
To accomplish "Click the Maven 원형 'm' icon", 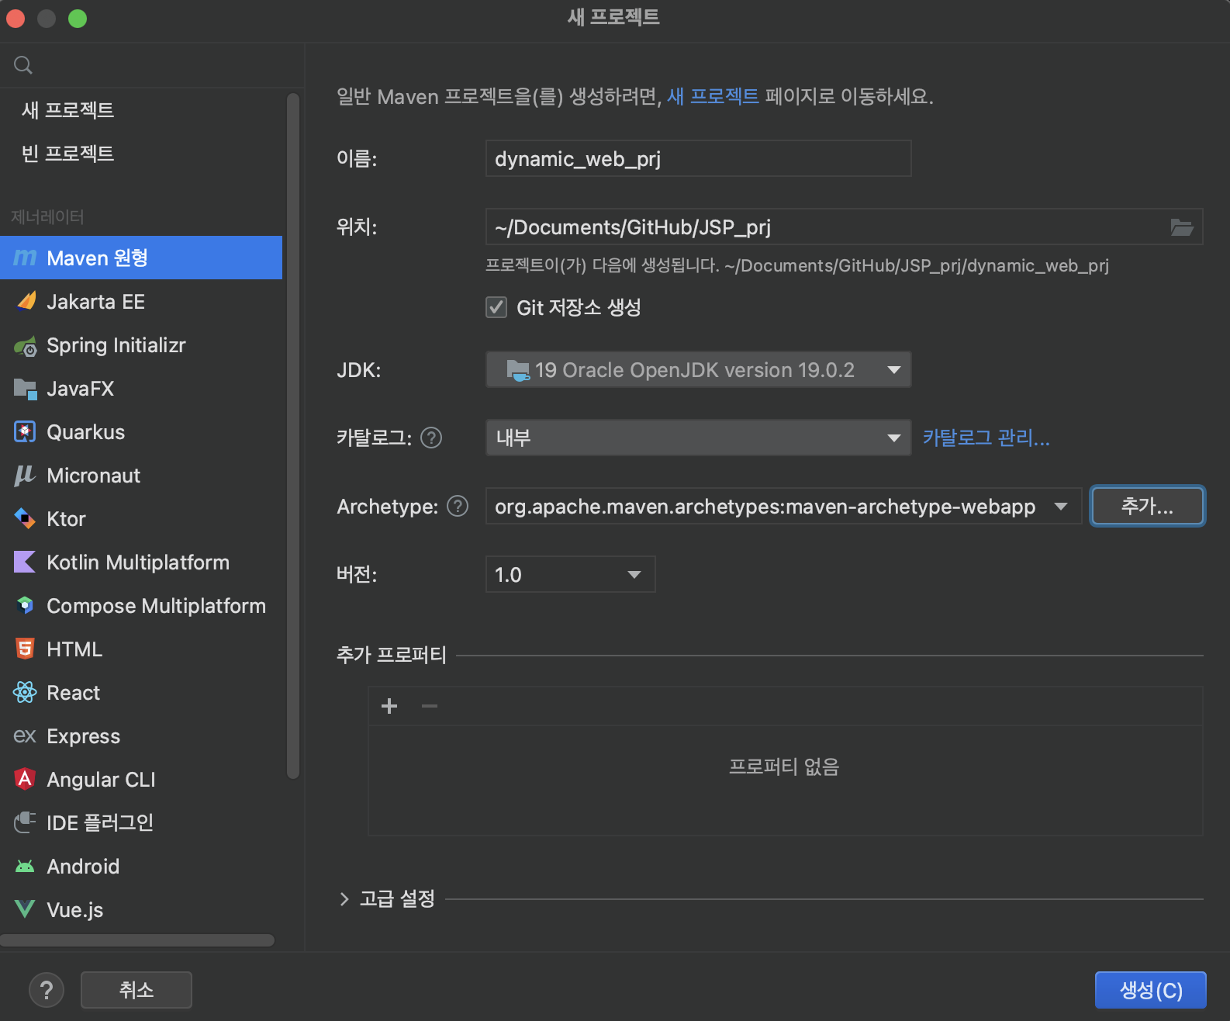I will (25, 258).
